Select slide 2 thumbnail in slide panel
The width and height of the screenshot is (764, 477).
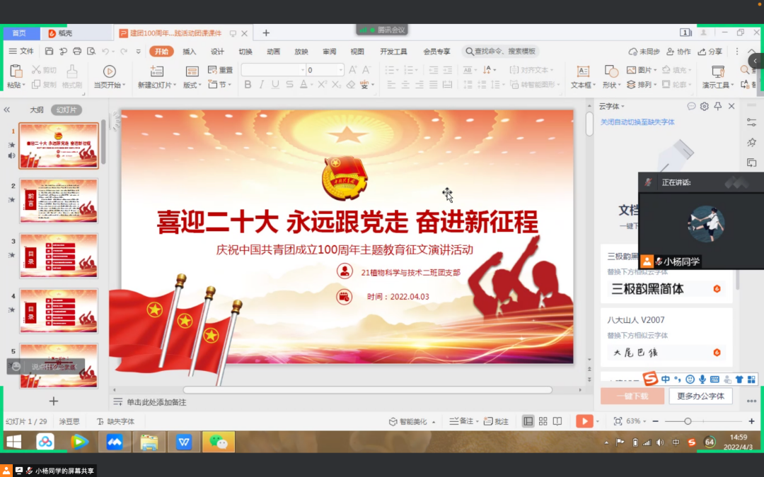pyautogui.click(x=59, y=201)
